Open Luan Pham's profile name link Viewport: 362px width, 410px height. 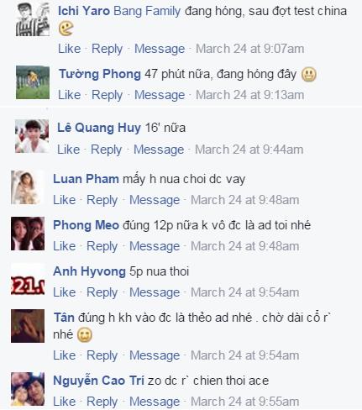[86, 179]
